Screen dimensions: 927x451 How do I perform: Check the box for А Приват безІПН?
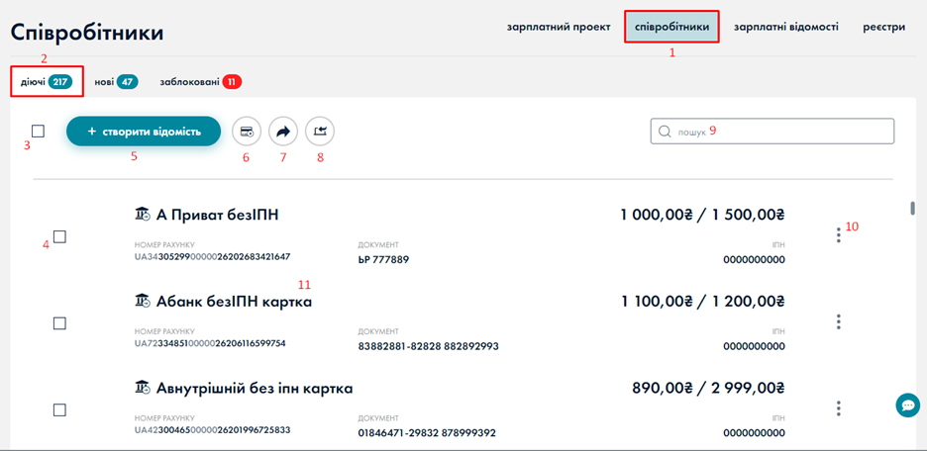tap(59, 236)
